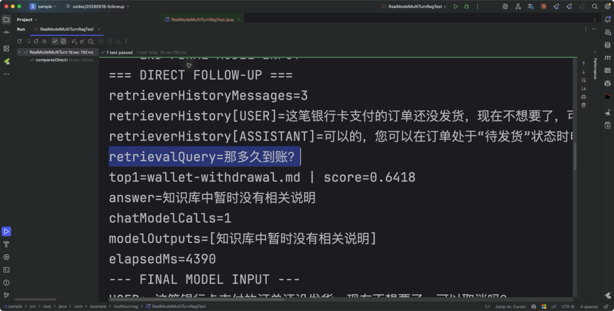Click Jump to: Cursor status item
This screenshot has width=614, height=311.
pos(510,307)
